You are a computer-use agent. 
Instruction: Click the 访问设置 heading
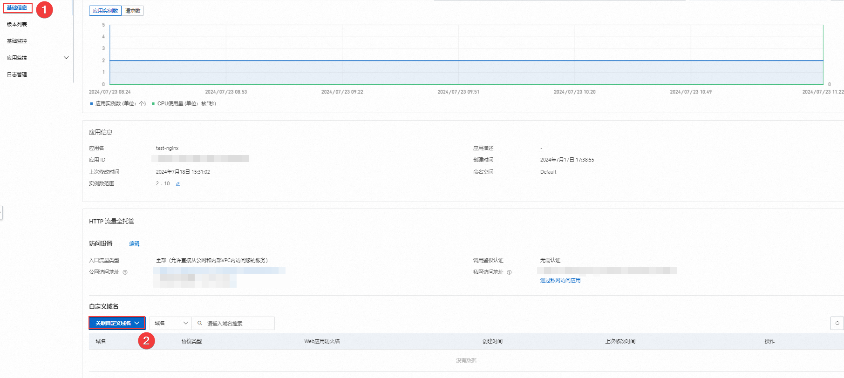(101, 244)
